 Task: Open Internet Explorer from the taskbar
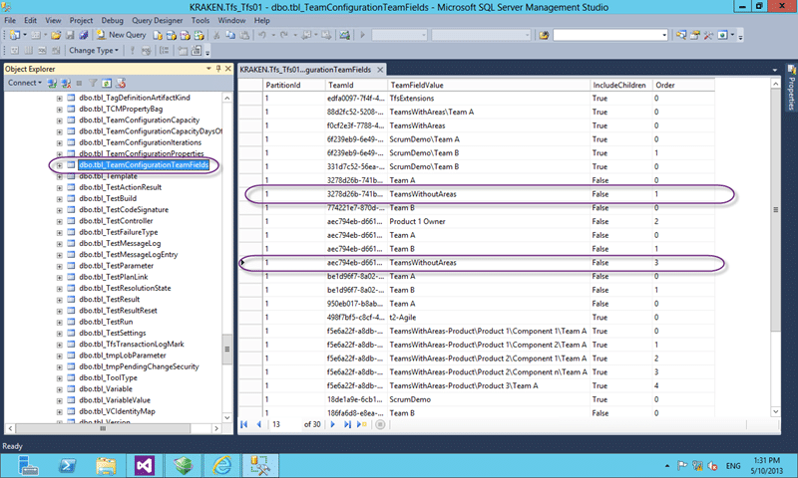[221, 465]
